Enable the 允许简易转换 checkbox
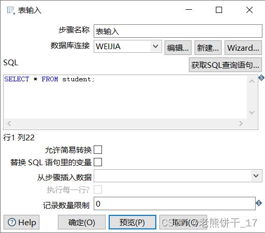This screenshot has height=233, width=265. coord(98,150)
